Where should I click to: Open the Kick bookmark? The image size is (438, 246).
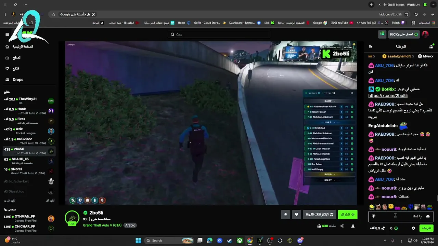tap(269, 23)
